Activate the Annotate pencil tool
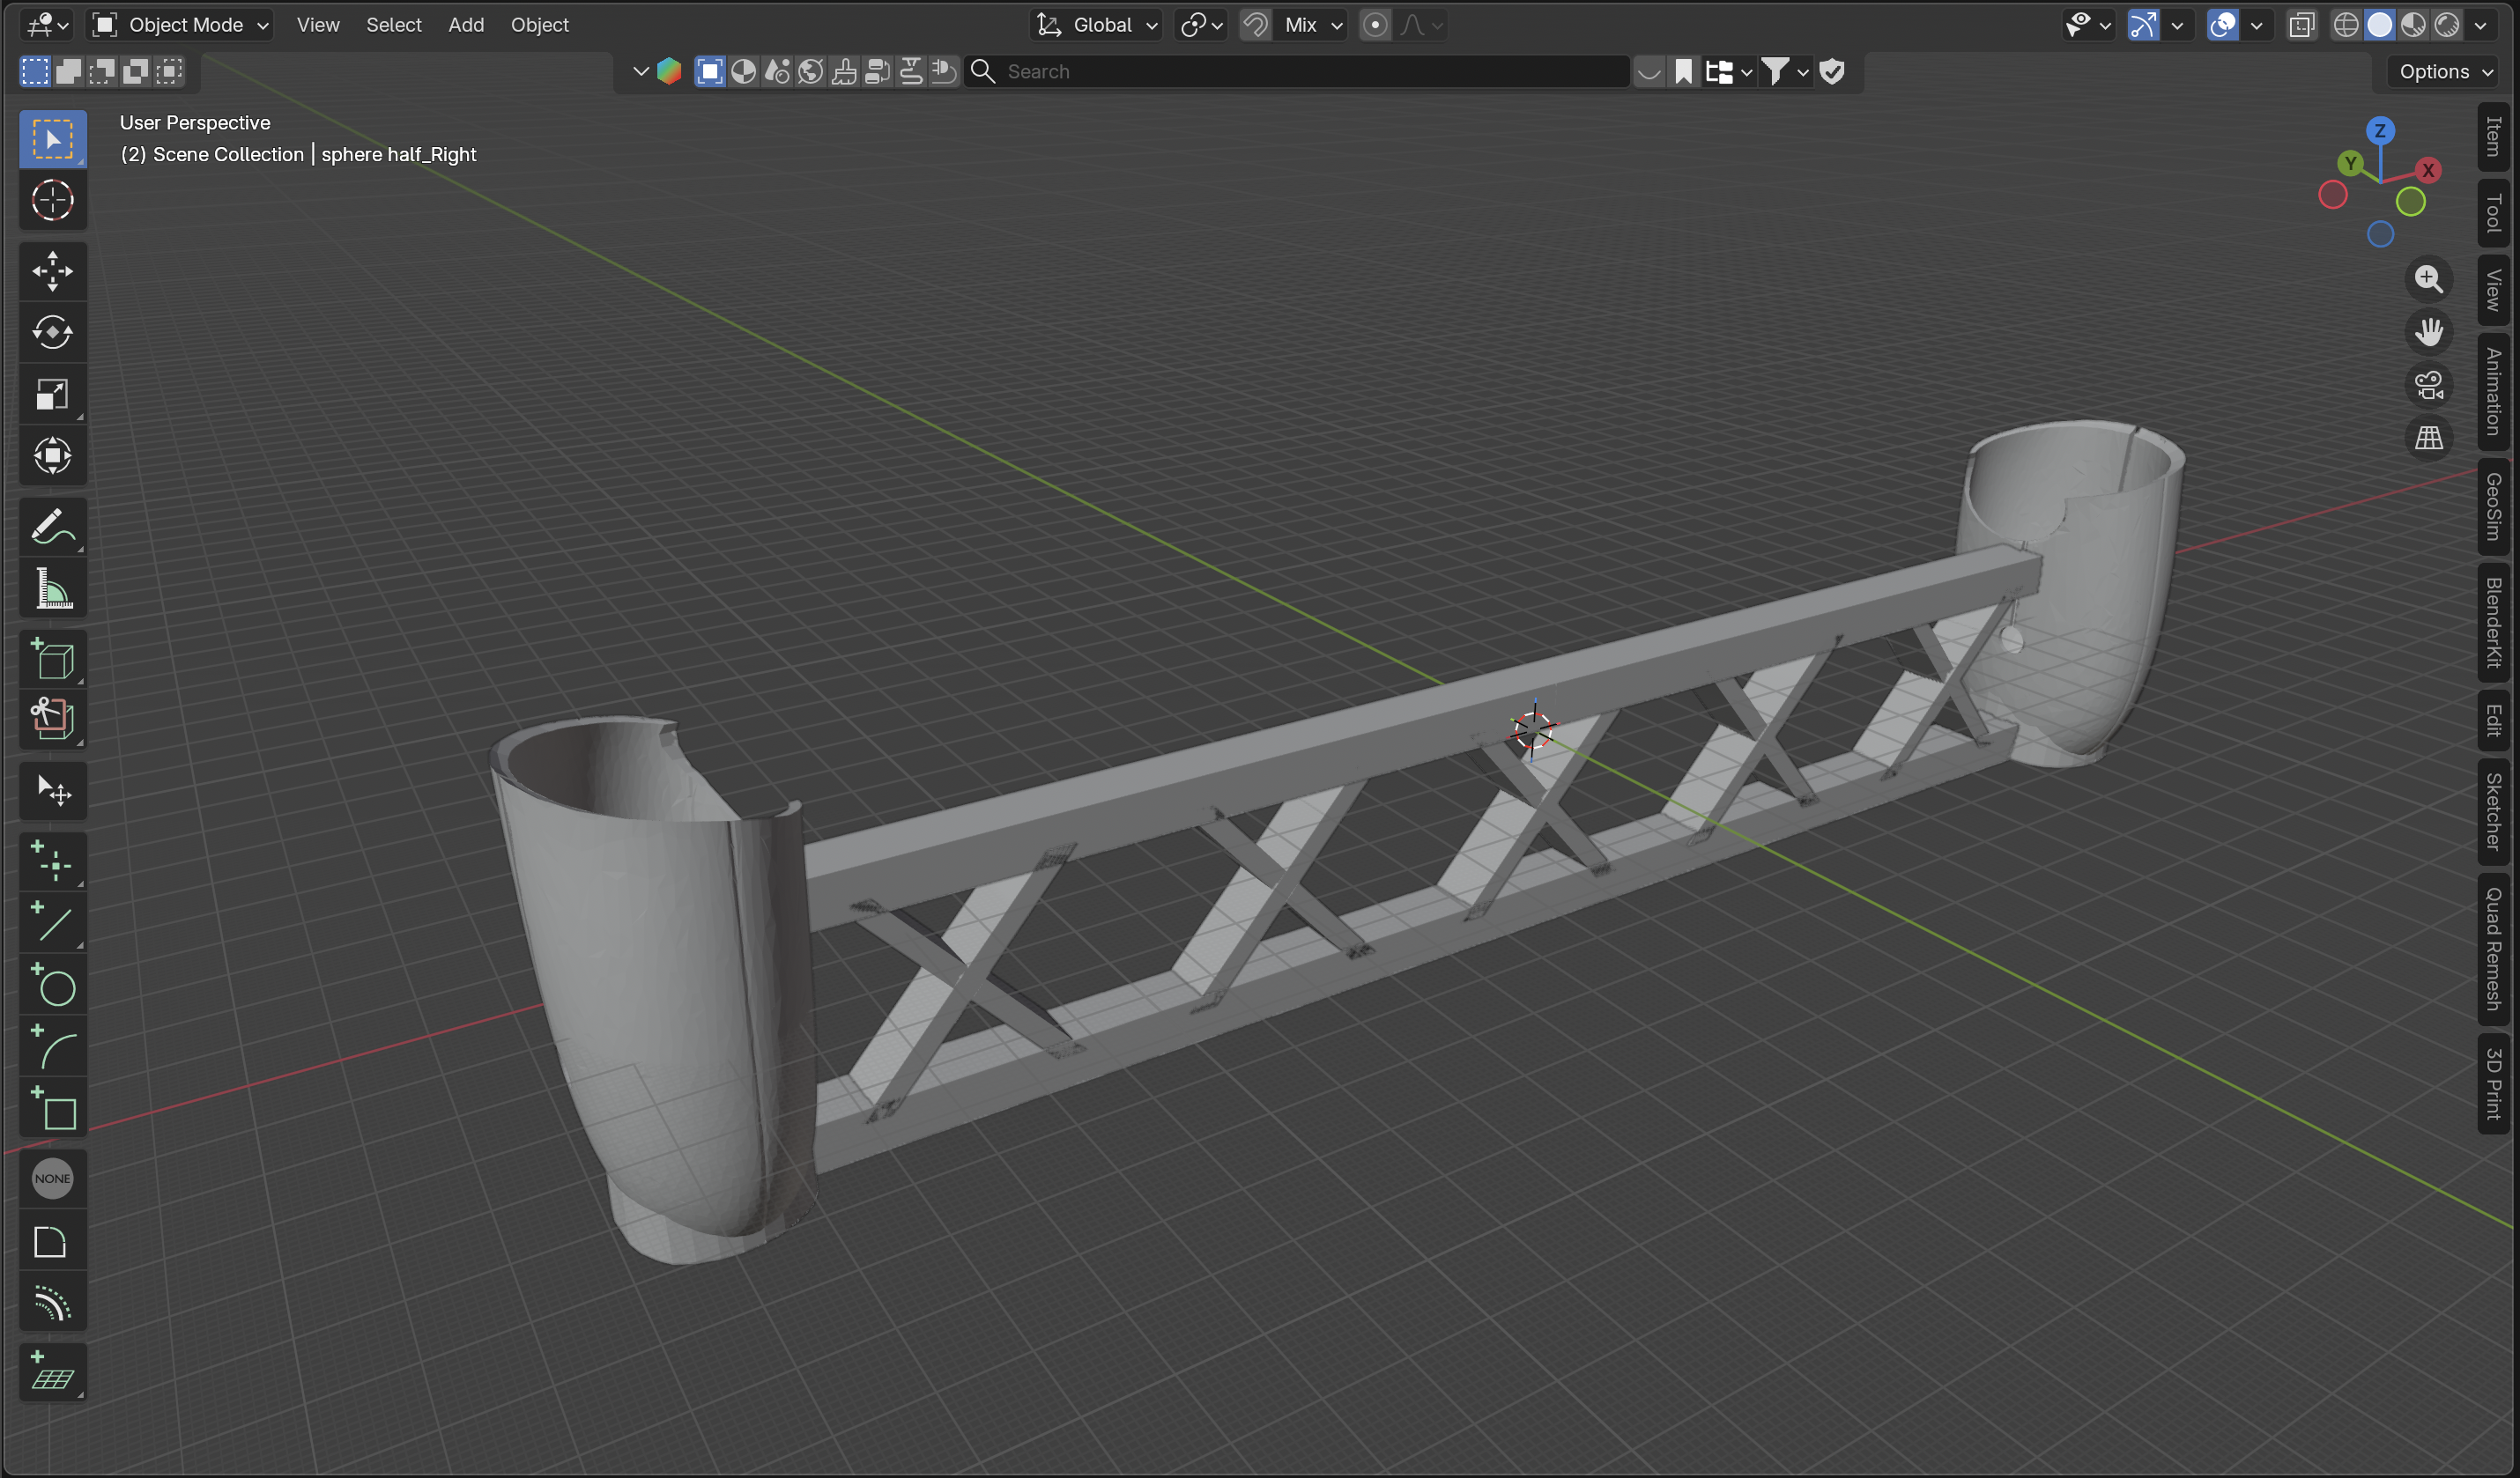Screen dimensions: 2520x1478 pyautogui.click(x=52, y=527)
